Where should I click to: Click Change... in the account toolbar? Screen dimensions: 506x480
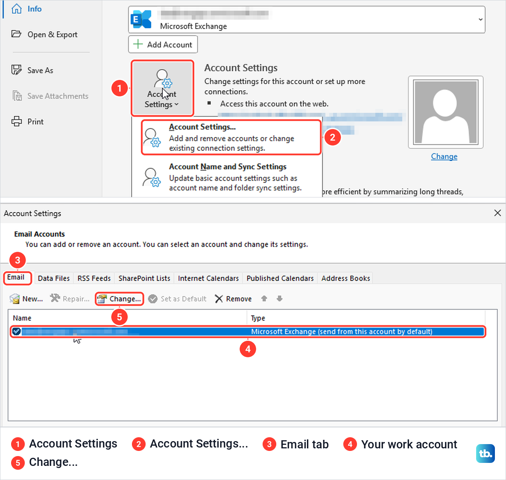coord(120,299)
